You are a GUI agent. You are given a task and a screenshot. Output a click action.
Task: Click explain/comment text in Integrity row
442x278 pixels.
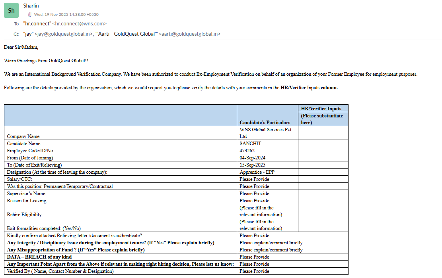tap(271, 243)
